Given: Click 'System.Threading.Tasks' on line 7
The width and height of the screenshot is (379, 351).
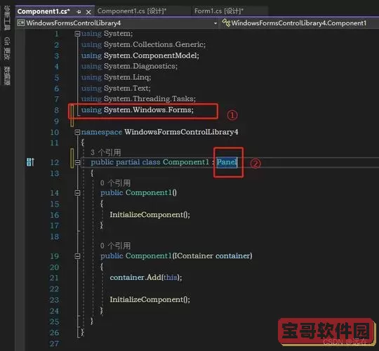Looking at the screenshot, I should coord(149,99).
